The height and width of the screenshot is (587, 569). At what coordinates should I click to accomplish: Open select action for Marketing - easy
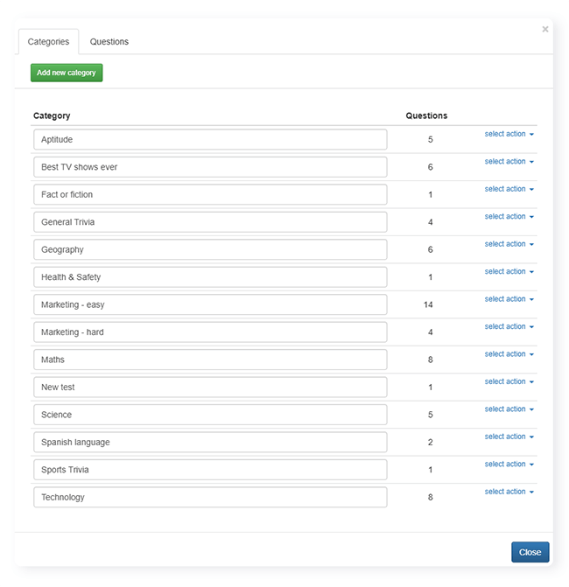(509, 299)
